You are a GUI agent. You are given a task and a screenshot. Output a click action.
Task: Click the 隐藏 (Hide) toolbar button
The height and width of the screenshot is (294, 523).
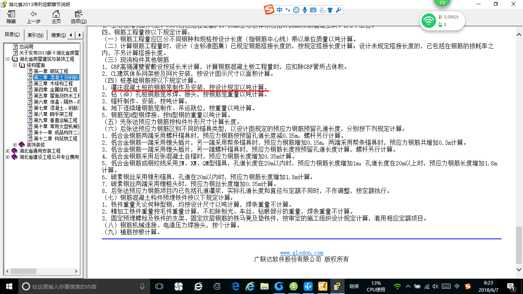tap(11, 17)
